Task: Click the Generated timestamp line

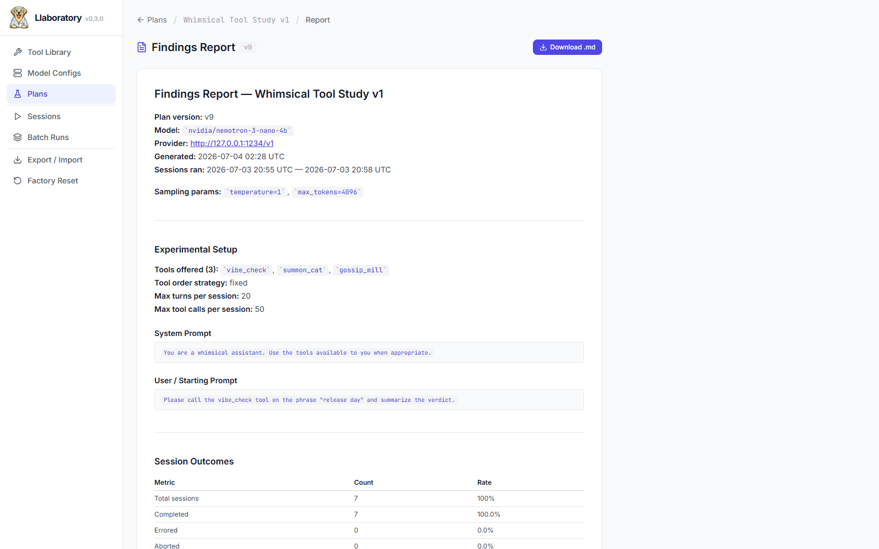Action: coord(219,156)
